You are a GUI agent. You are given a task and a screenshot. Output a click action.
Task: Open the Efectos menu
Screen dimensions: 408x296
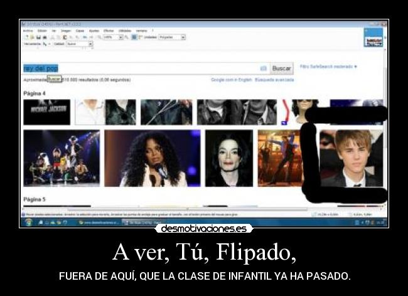click(x=109, y=31)
